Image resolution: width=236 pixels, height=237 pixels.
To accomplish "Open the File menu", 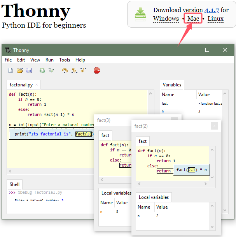I will coord(8,60).
